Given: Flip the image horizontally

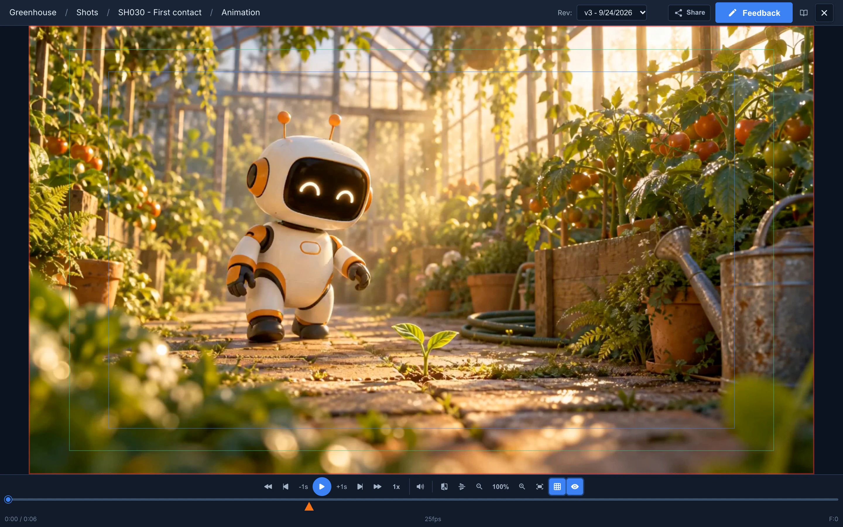Looking at the screenshot, I should [444, 487].
